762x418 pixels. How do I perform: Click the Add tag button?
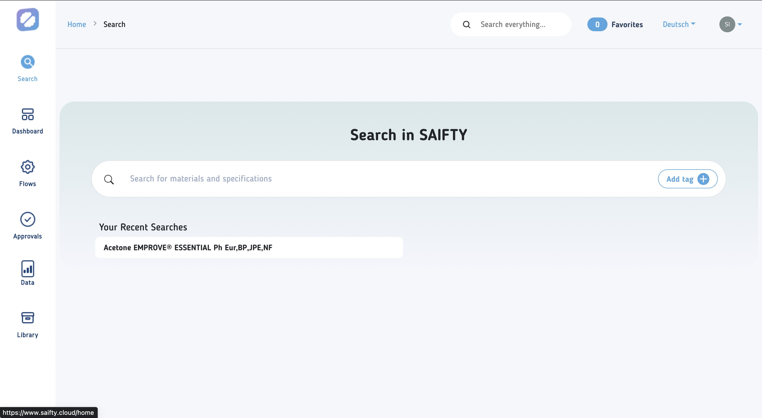click(687, 179)
